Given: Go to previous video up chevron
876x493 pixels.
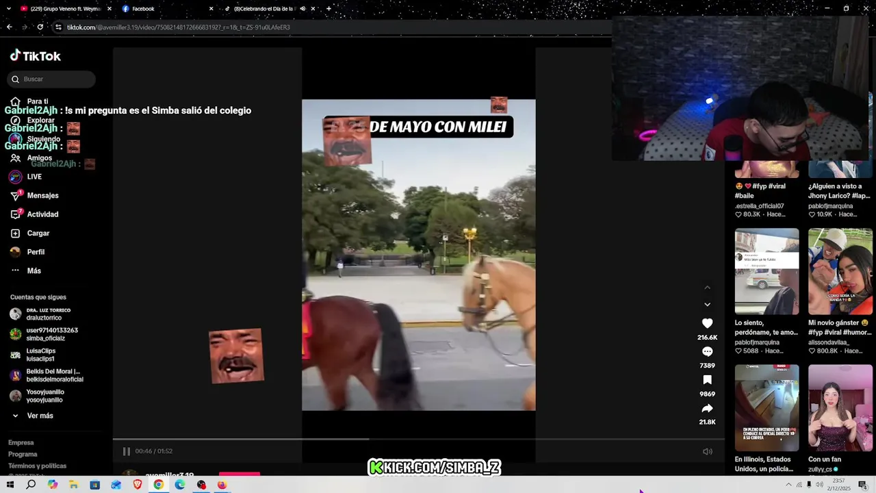Looking at the screenshot, I should 708,288.
